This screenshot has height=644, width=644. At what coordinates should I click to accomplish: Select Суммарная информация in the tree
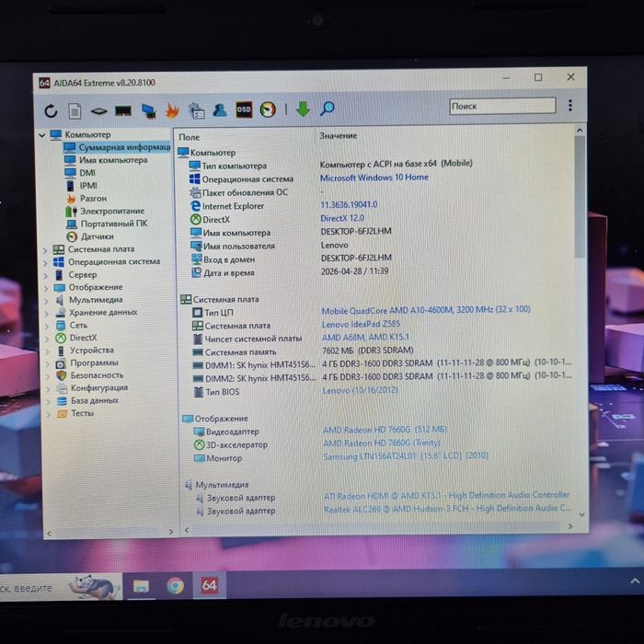117,147
